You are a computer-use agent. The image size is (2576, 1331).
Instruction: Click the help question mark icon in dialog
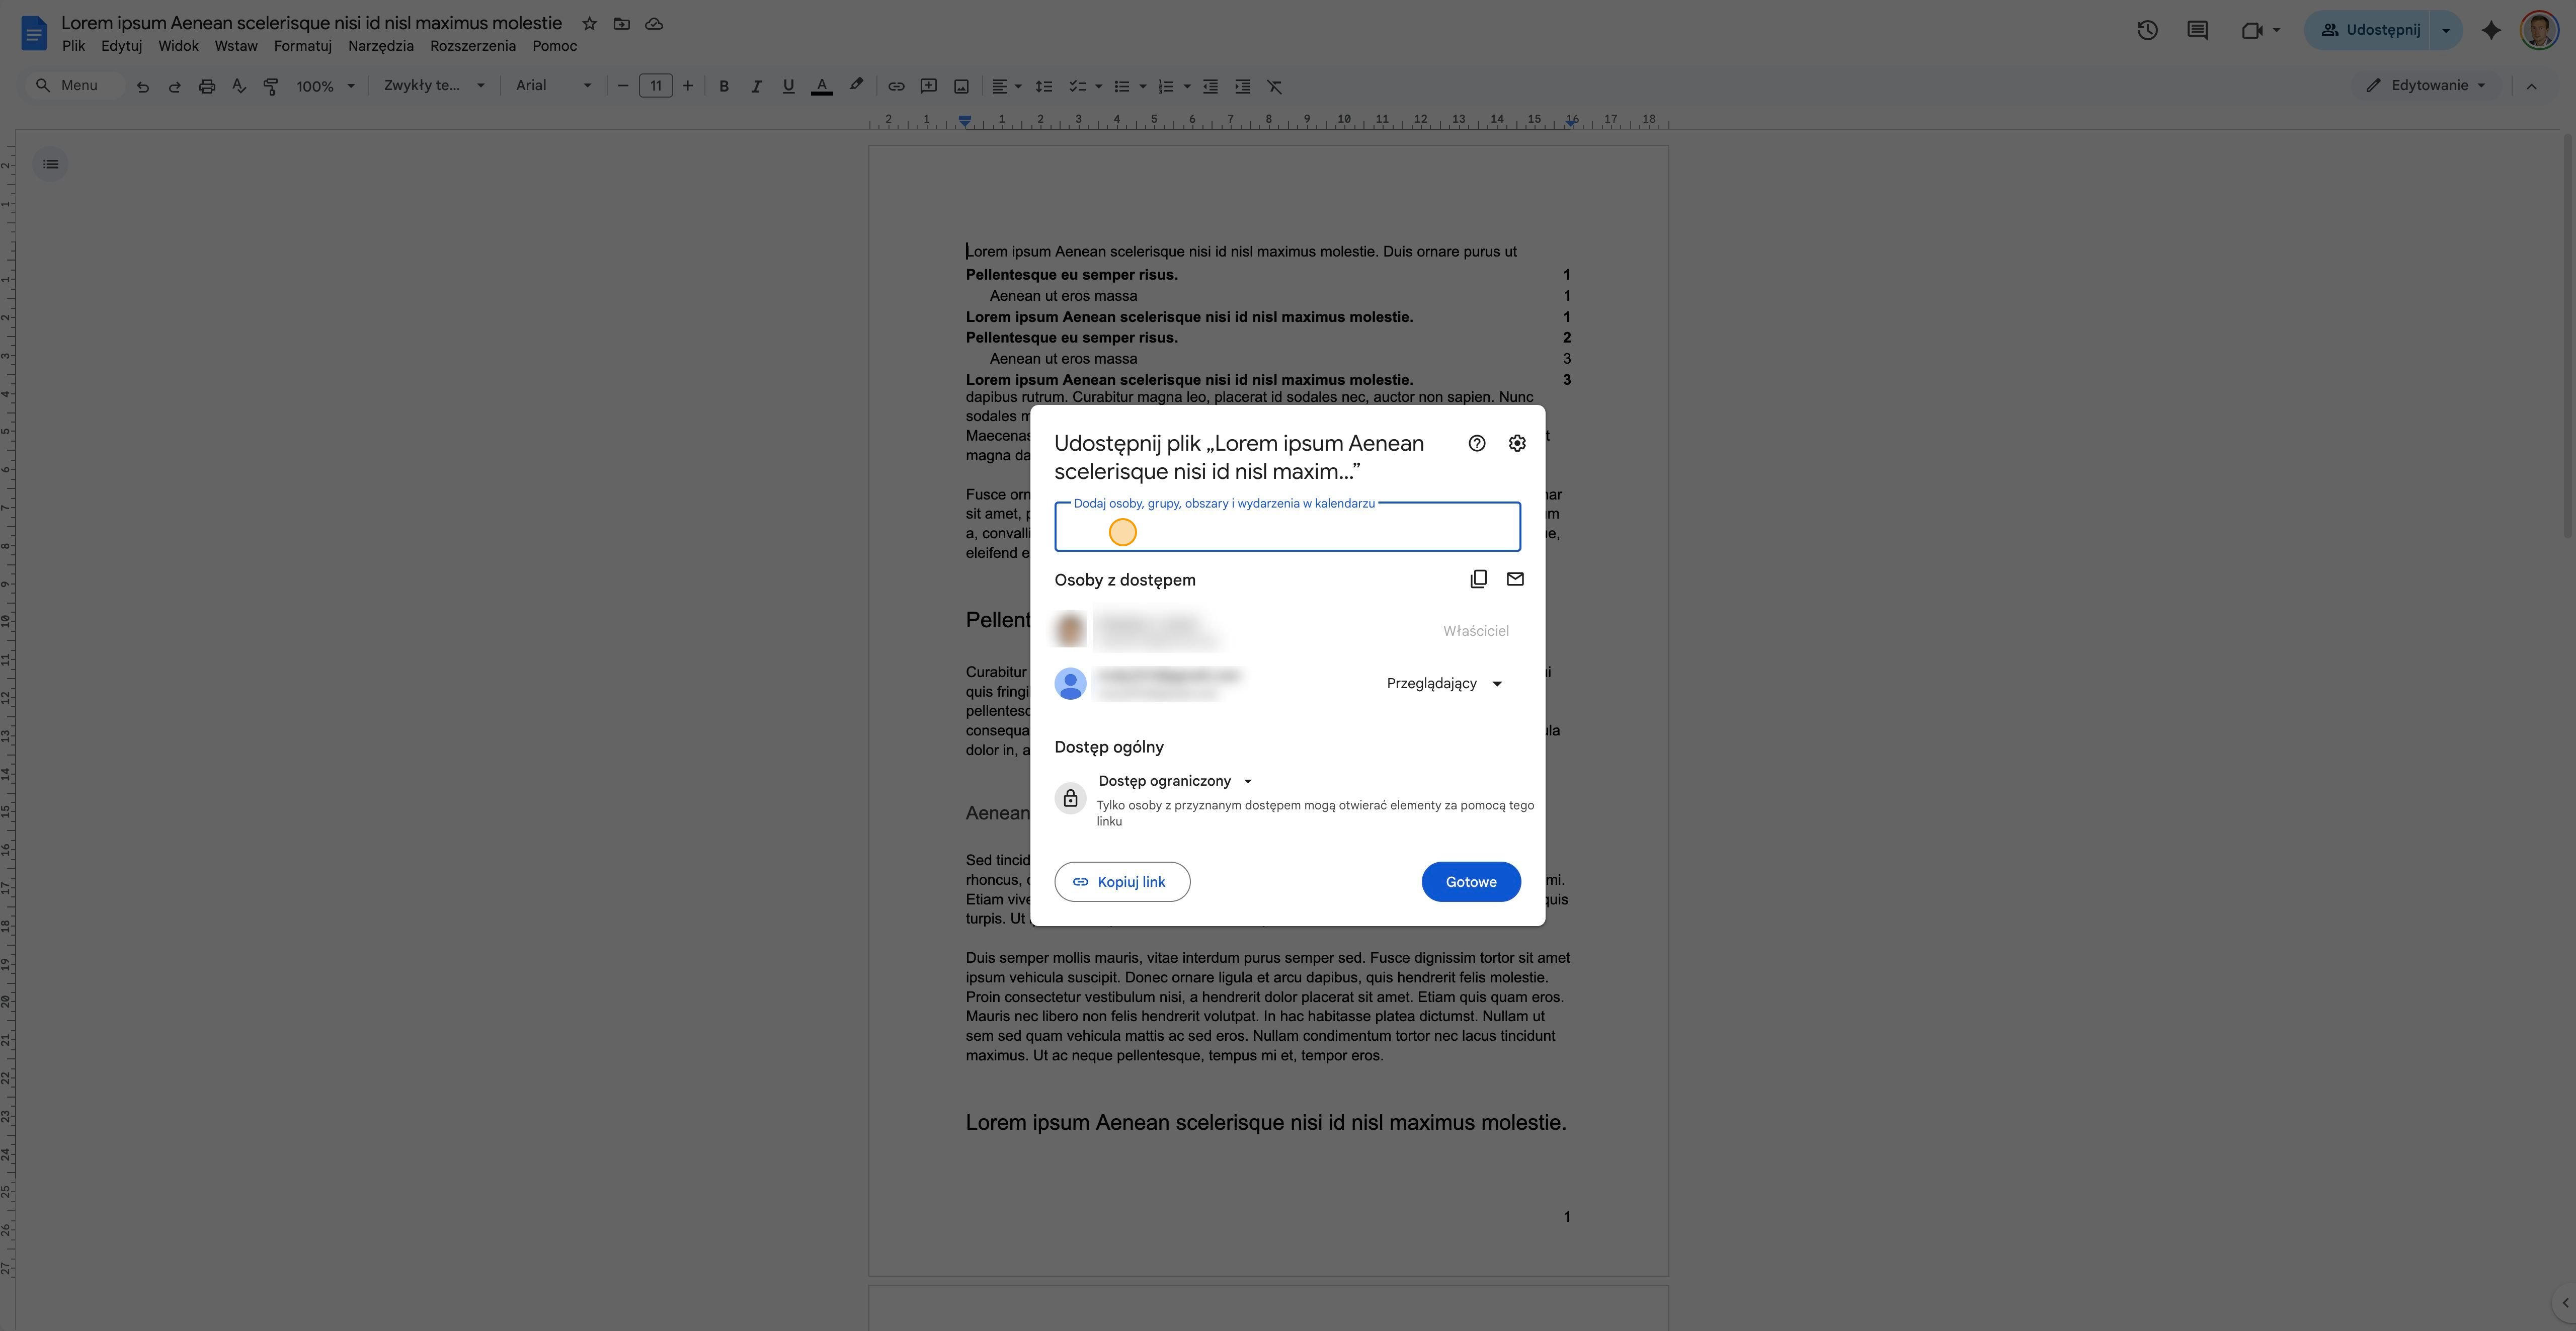[x=1477, y=443]
